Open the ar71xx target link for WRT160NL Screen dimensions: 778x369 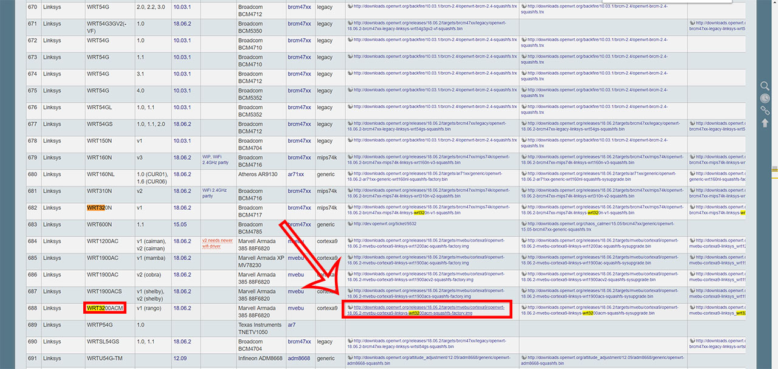296,174
